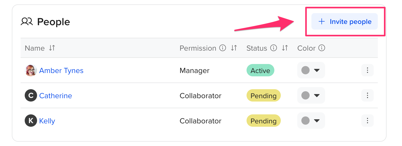
Task: Open Catherine's profile link
Action: pyautogui.click(x=56, y=96)
